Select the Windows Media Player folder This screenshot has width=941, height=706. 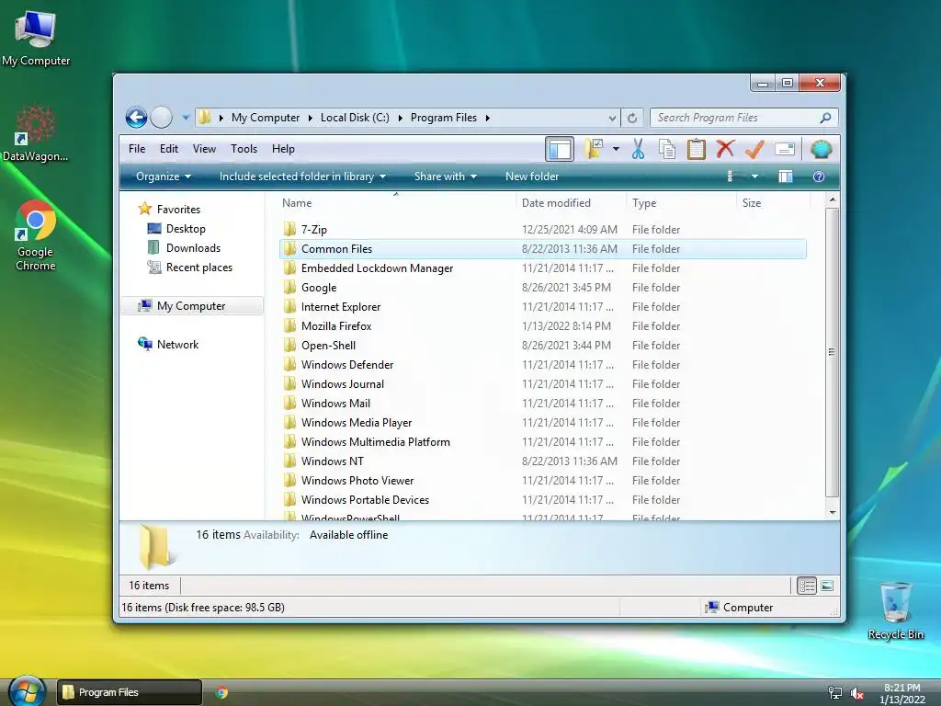click(357, 423)
